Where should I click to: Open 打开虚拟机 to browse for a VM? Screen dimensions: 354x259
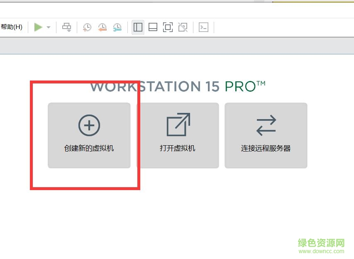tap(177, 135)
